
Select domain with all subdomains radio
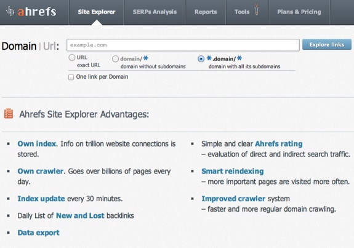[201, 59]
